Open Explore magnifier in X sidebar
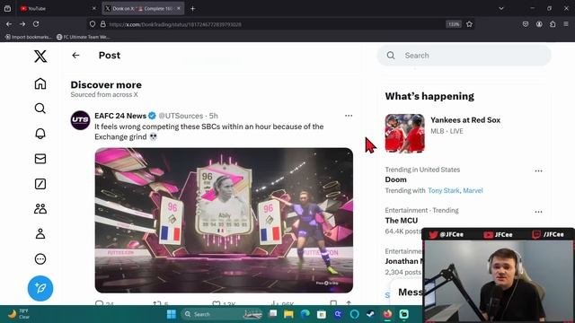Screen dimensions: 575x323 [40, 109]
